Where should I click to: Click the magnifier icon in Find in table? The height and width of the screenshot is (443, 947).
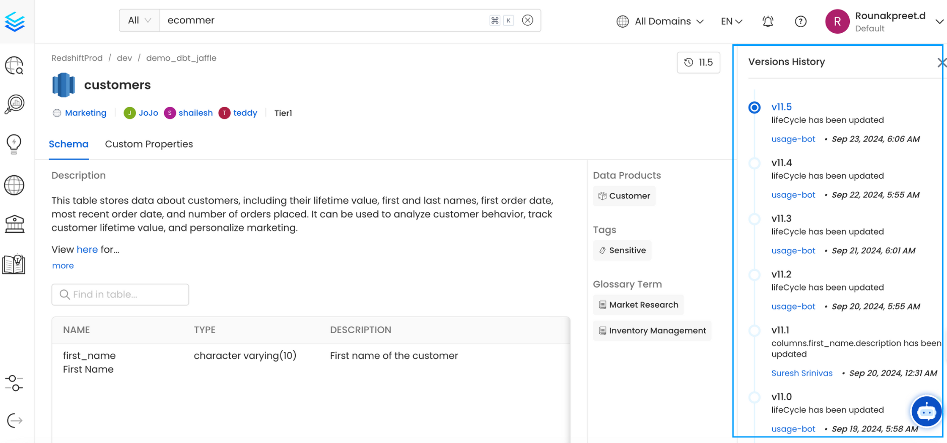(64, 294)
